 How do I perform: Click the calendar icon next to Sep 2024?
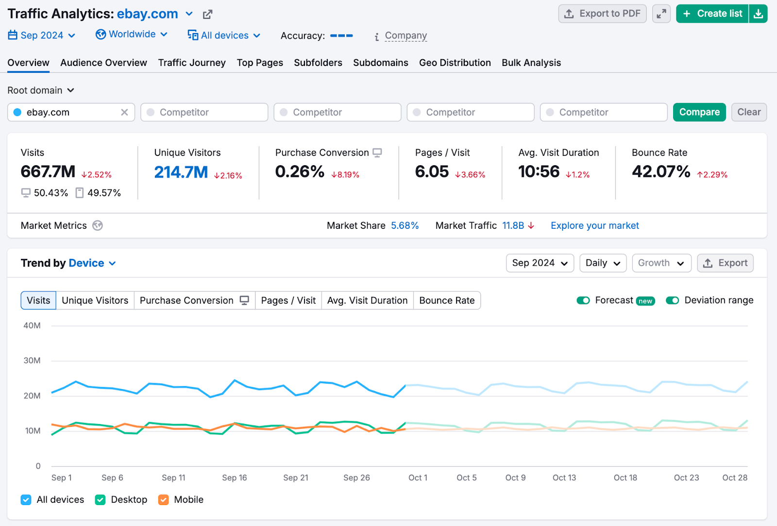point(12,35)
